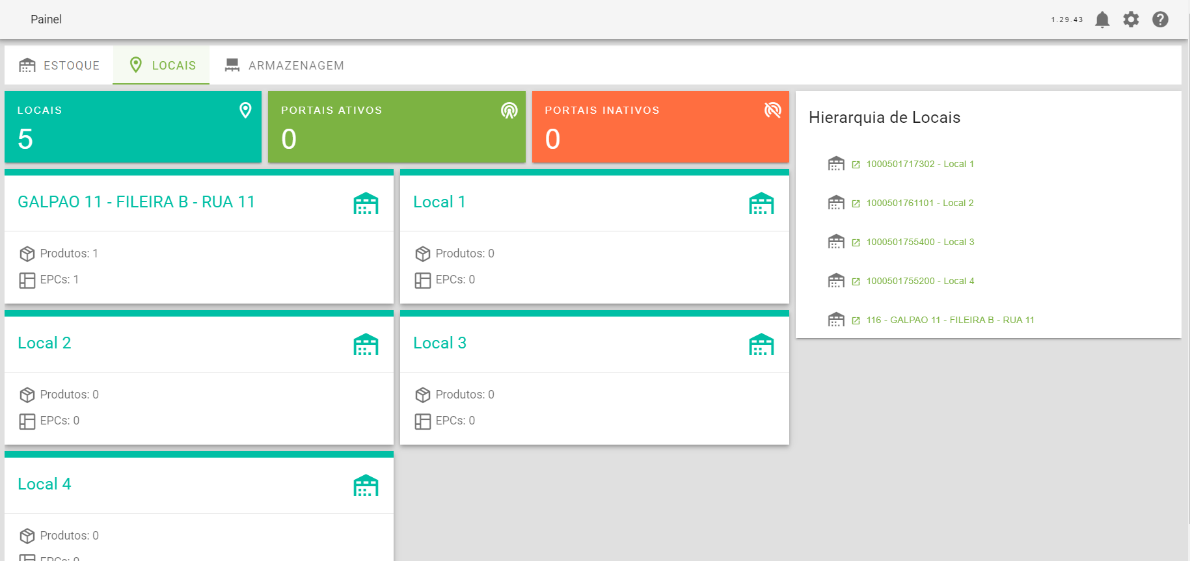Click the box icon in Local 3 card
The height and width of the screenshot is (561, 1190).
[x=423, y=395]
